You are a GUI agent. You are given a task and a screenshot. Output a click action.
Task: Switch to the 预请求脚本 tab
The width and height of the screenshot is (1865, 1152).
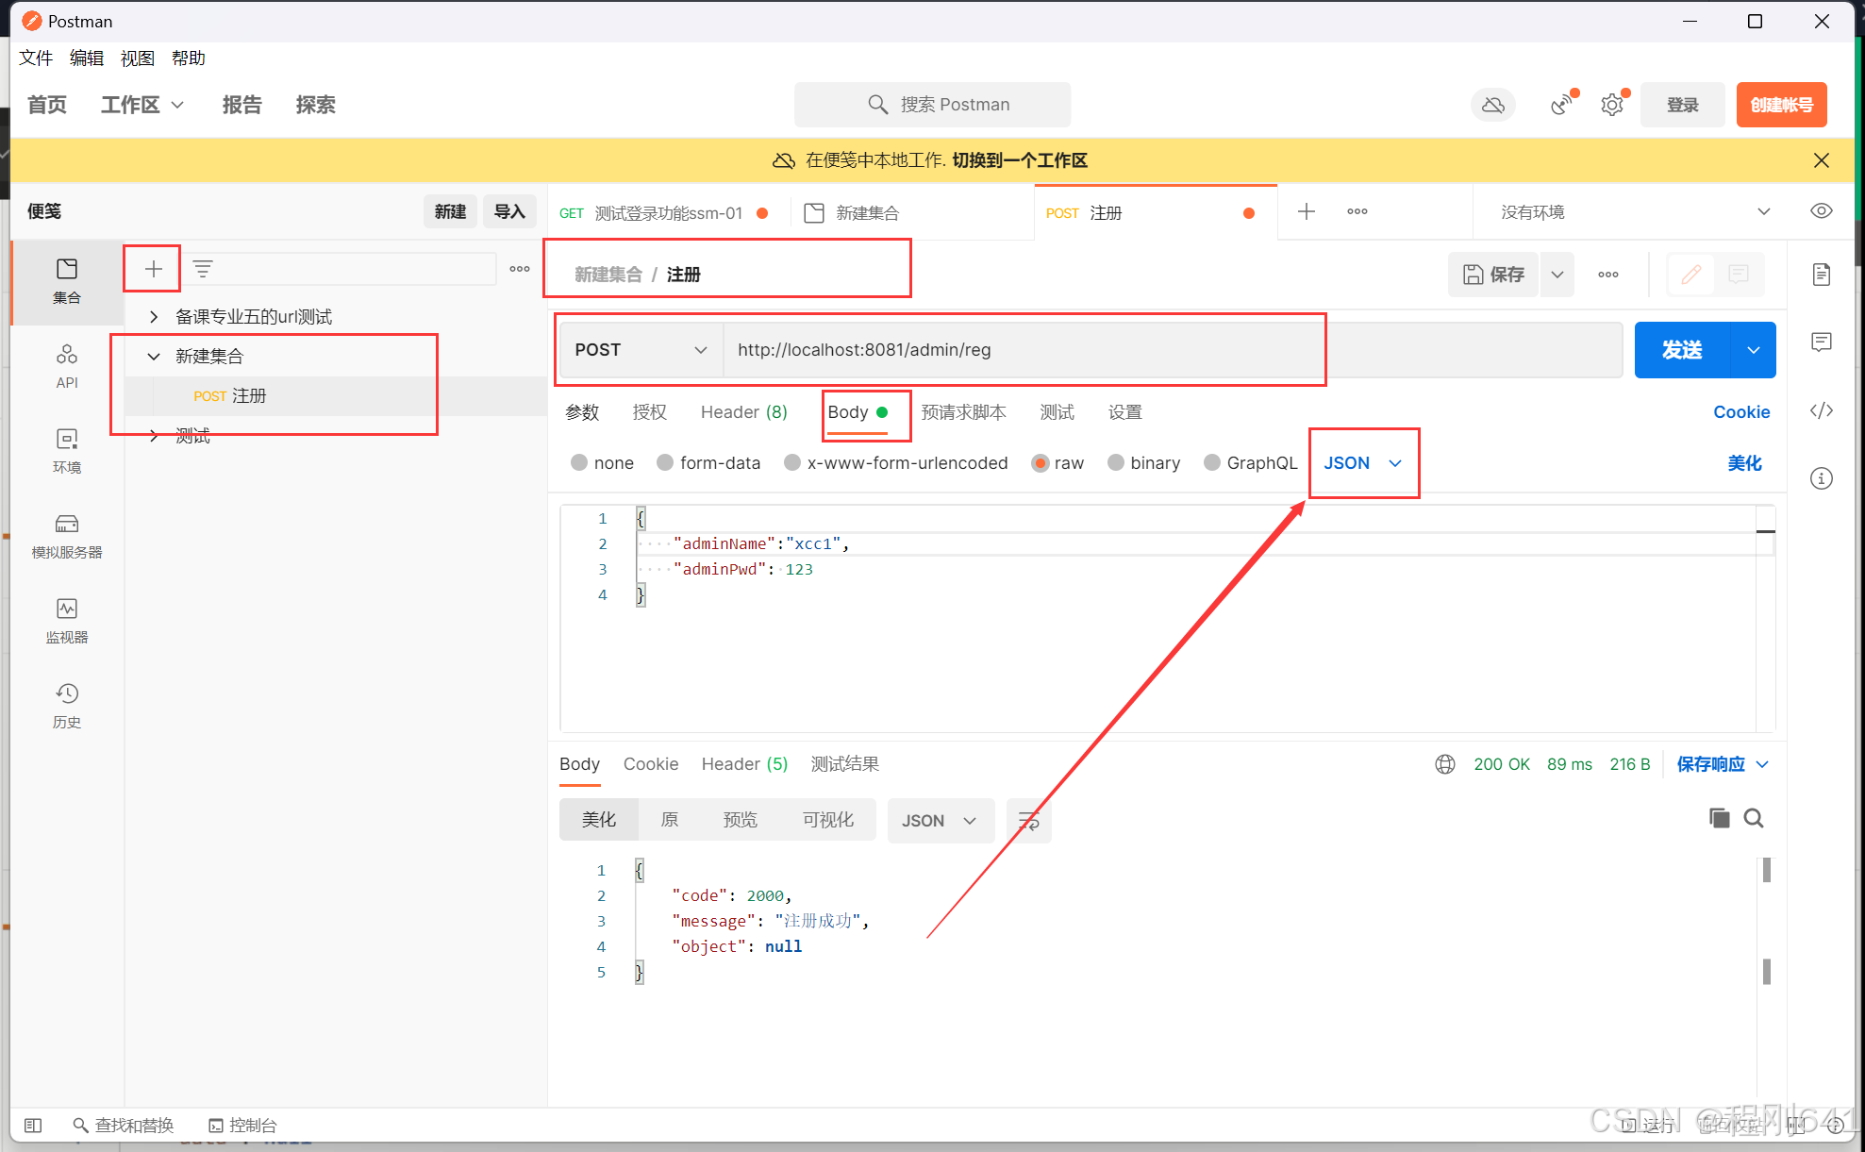[x=964, y=412]
